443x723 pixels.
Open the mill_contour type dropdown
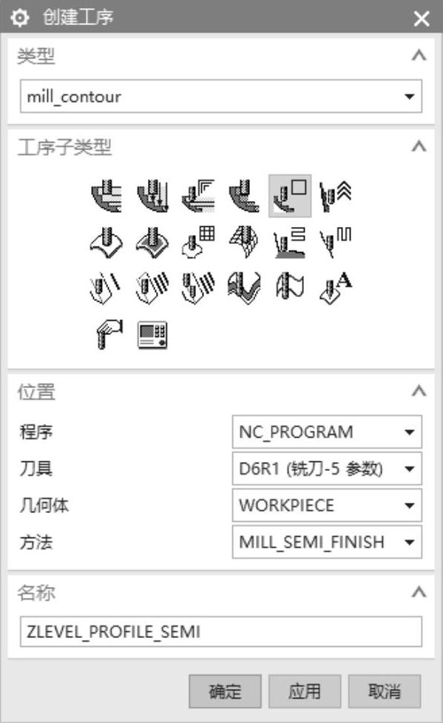click(221, 96)
